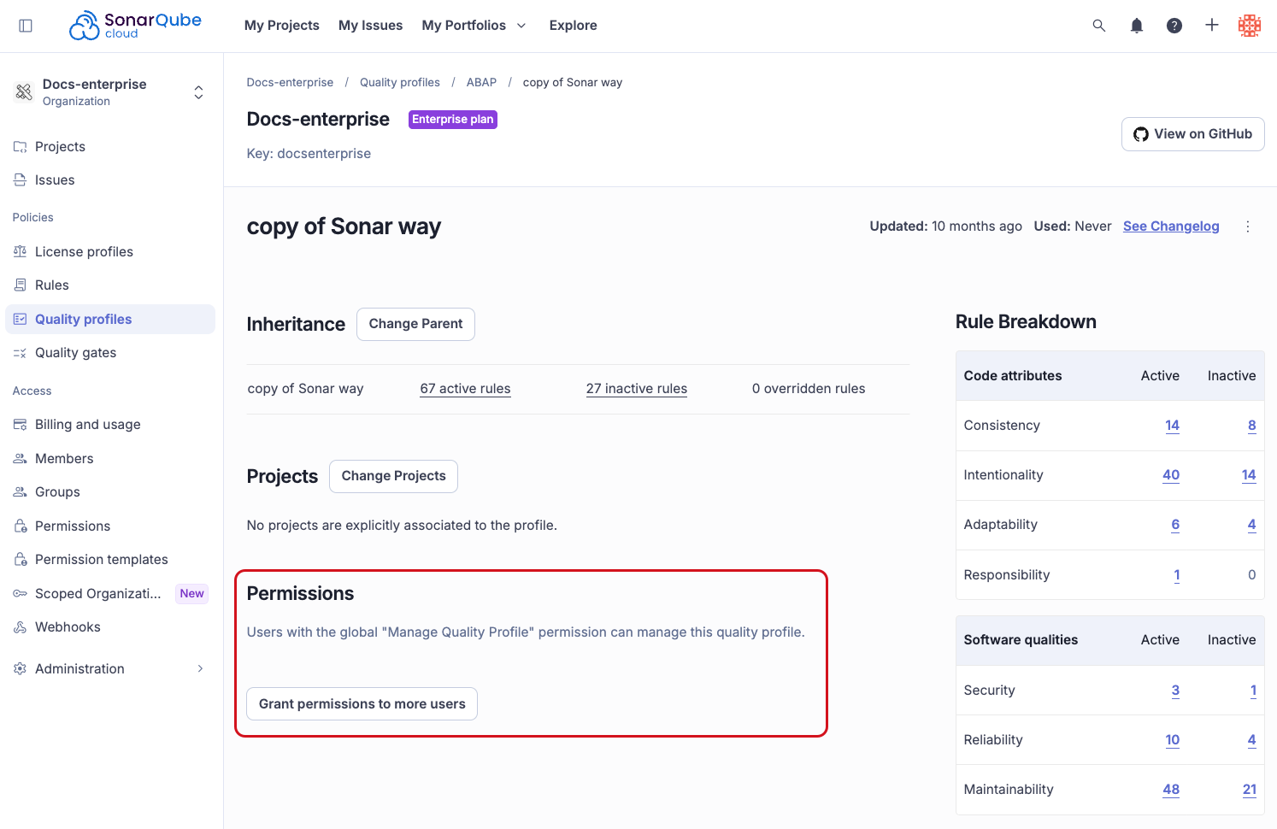Image resolution: width=1277 pixels, height=829 pixels.
Task: Click Responsibility active count 1
Action: [x=1177, y=575]
